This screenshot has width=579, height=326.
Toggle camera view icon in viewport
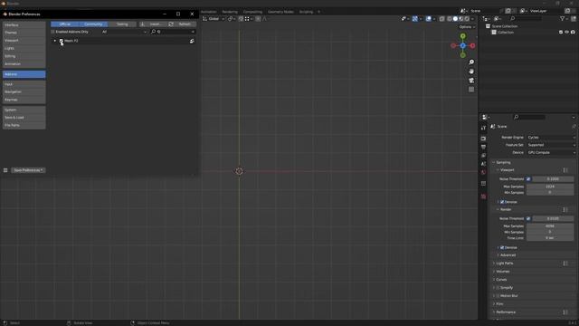[471, 81]
